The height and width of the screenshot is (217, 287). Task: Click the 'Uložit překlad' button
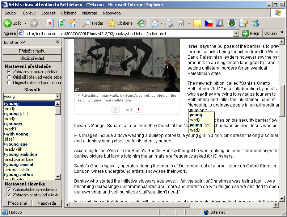(32, 58)
